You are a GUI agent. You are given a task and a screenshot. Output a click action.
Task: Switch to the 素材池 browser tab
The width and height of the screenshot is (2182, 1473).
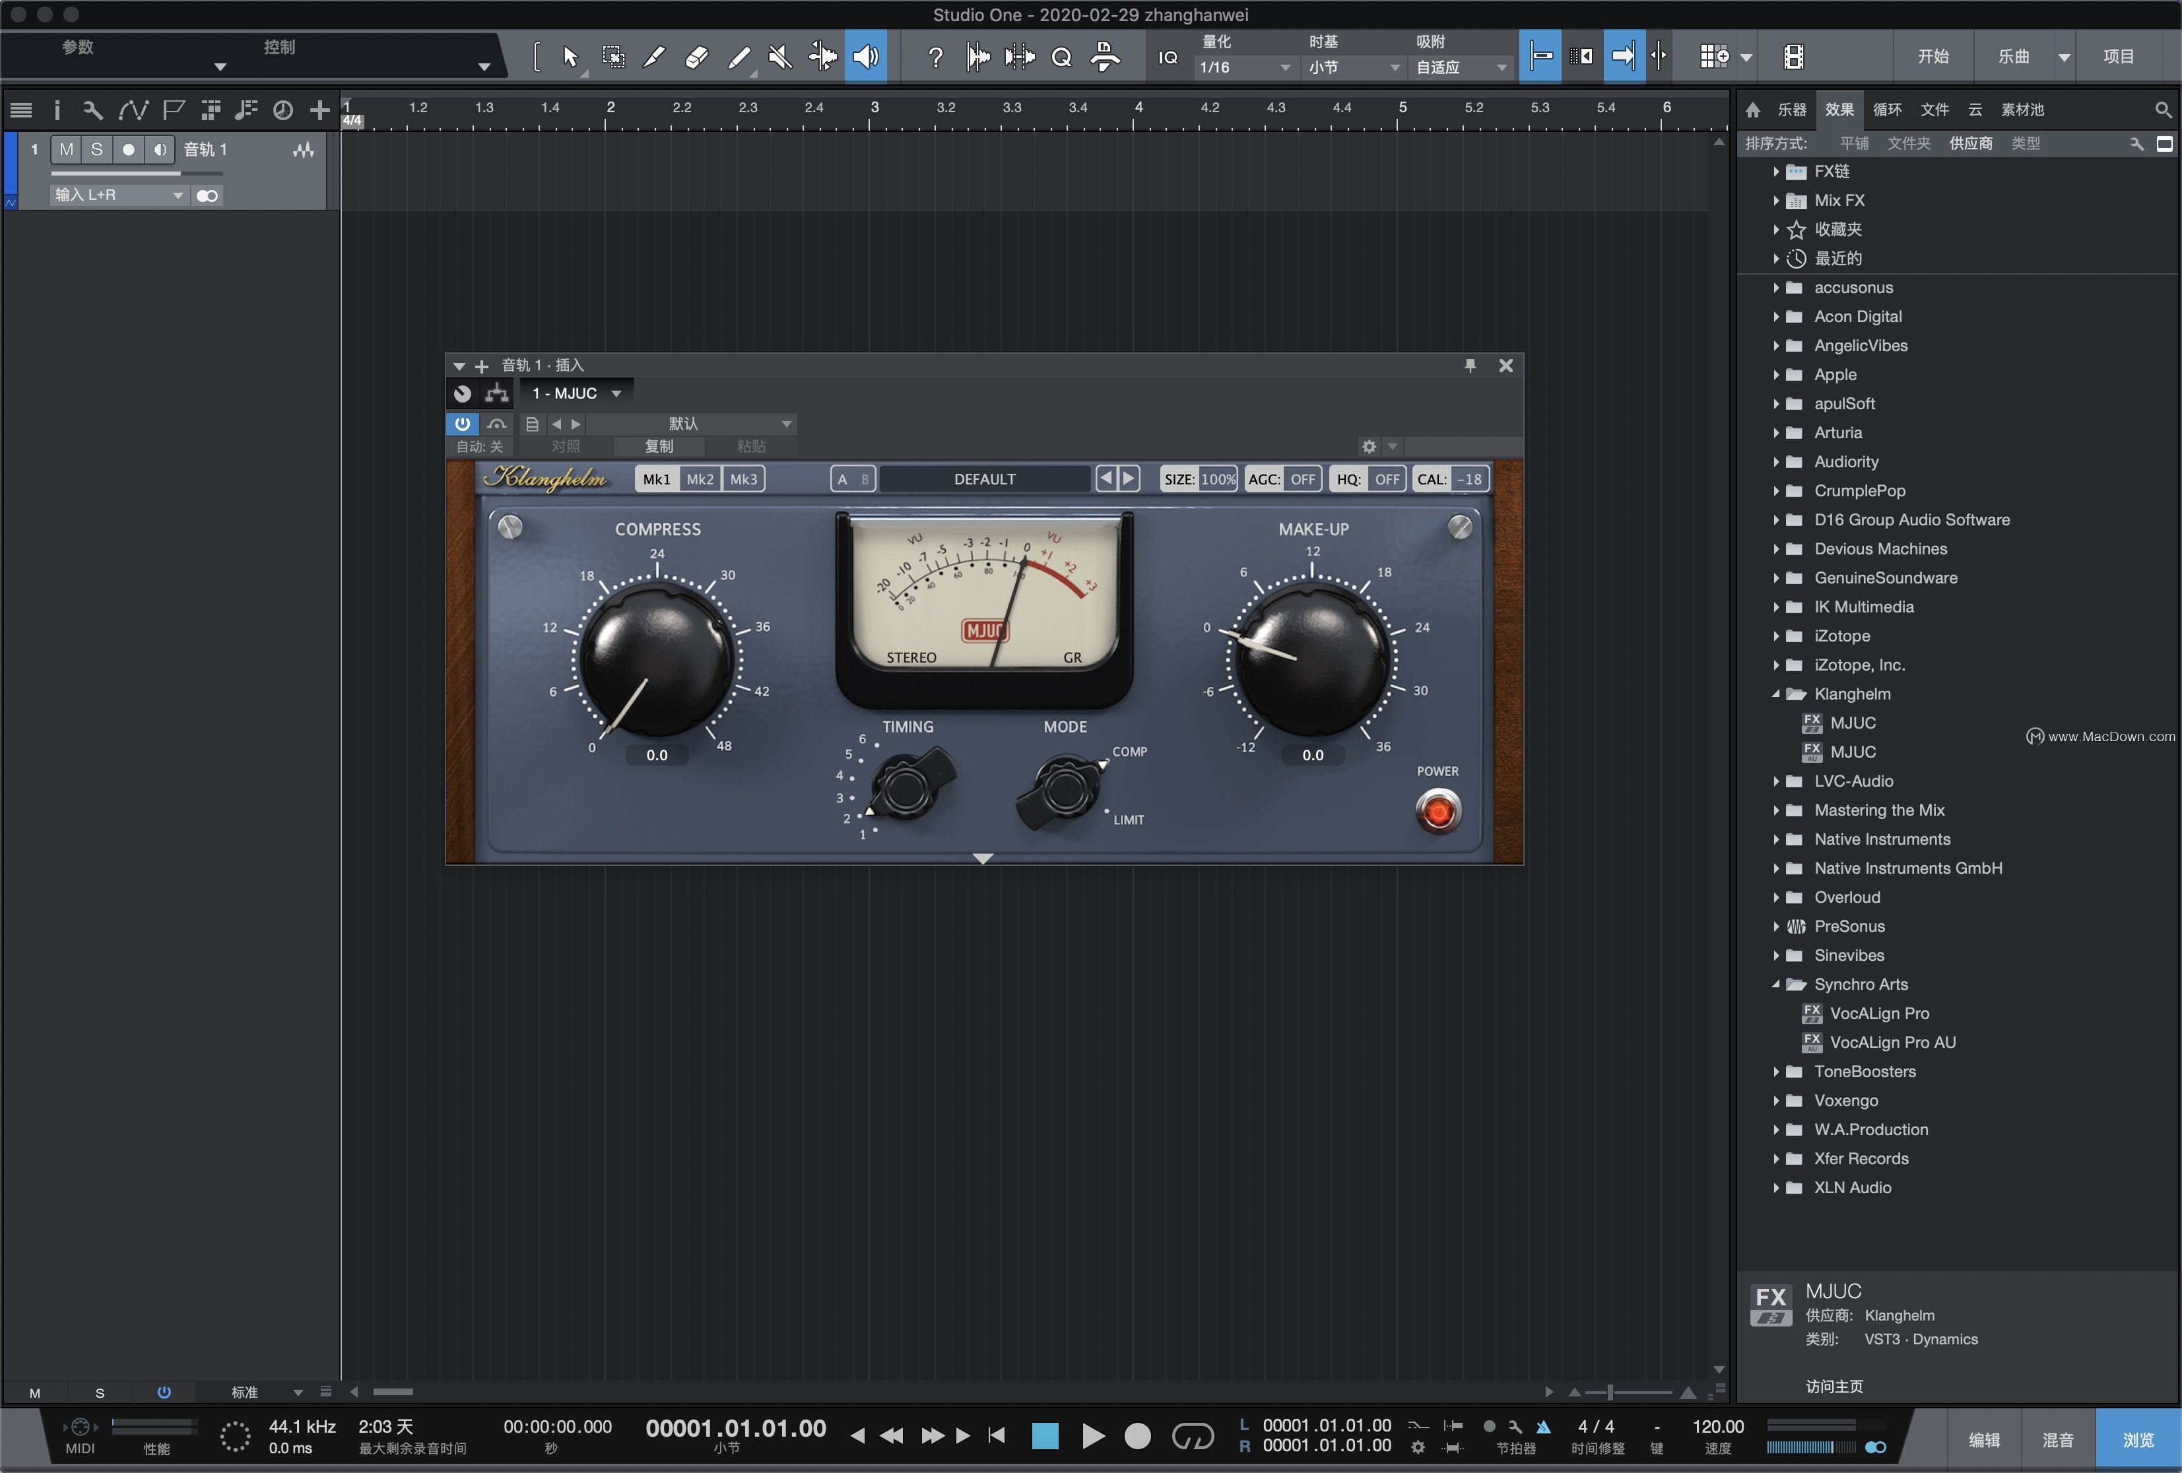pyautogui.click(x=2022, y=110)
